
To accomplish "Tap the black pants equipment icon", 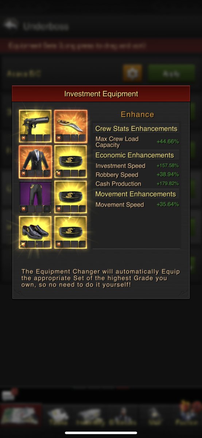I will click(x=35, y=197).
